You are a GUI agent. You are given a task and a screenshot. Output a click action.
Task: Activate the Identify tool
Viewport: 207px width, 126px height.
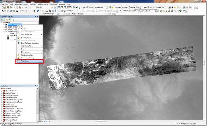(x=38, y=11)
